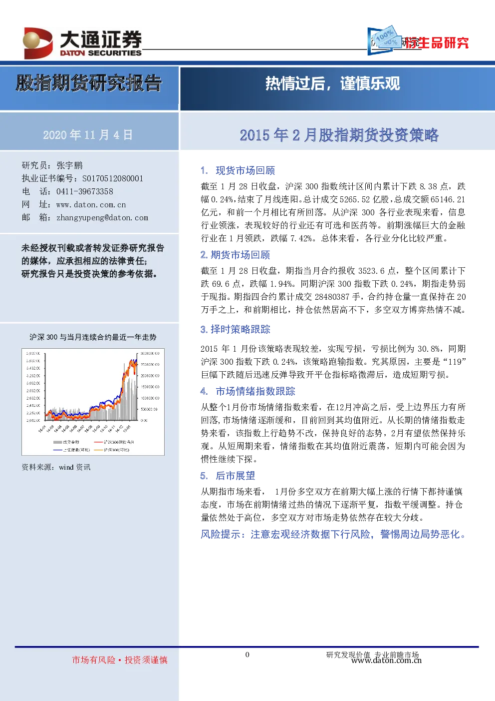This screenshot has width=495, height=701.
Task: Click the paragraph starting 截至1月28日收盘，沪深300
Action: tap(333, 212)
